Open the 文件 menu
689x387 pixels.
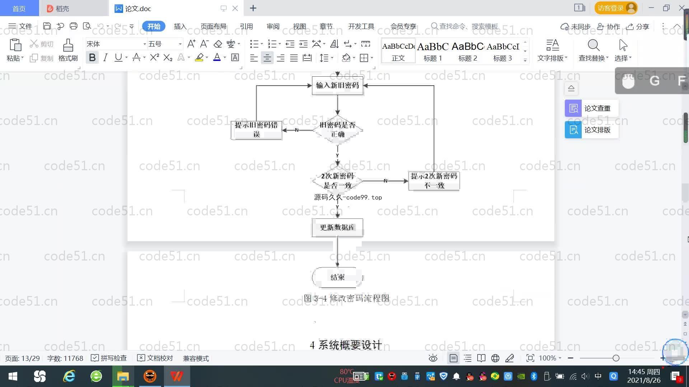pyautogui.click(x=20, y=26)
